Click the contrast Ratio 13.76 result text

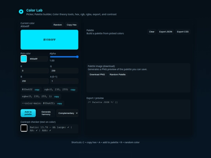point(51,129)
